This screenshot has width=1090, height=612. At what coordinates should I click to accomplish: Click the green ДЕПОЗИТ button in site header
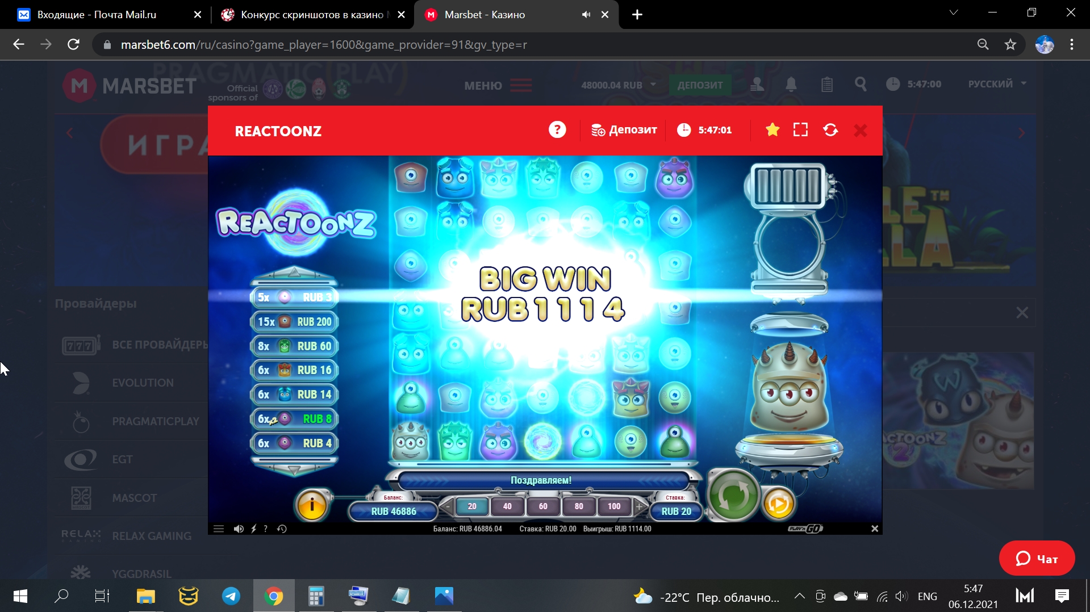pos(700,85)
